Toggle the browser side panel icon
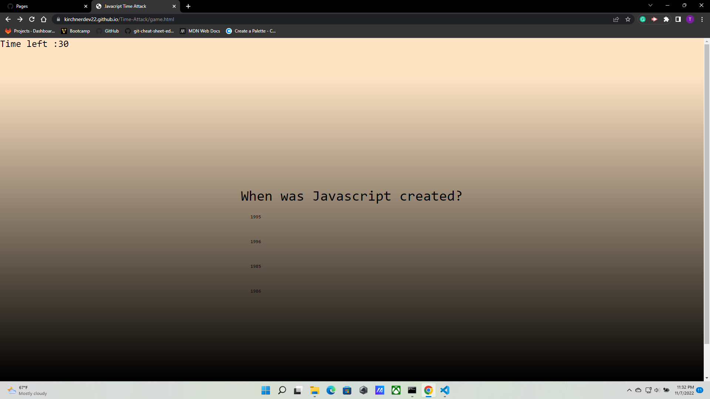The height and width of the screenshot is (399, 710). pyautogui.click(x=678, y=19)
